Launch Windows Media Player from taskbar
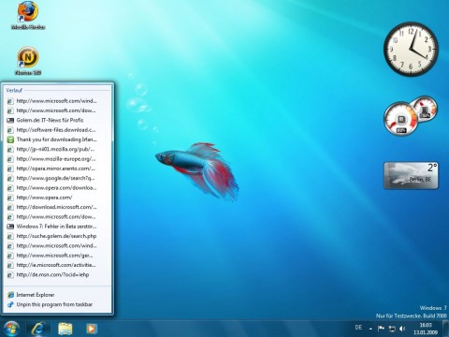This screenshot has height=337, width=449. (92, 329)
